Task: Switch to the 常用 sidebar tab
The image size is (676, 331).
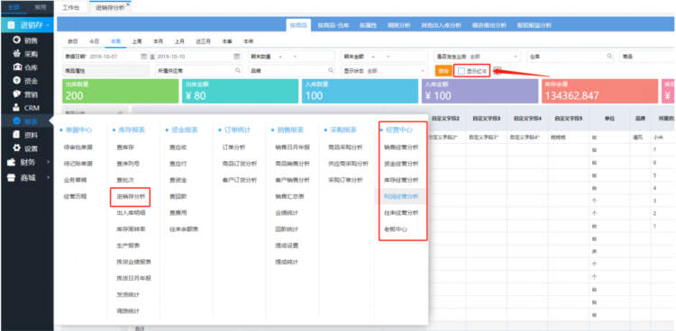Action: (x=41, y=7)
